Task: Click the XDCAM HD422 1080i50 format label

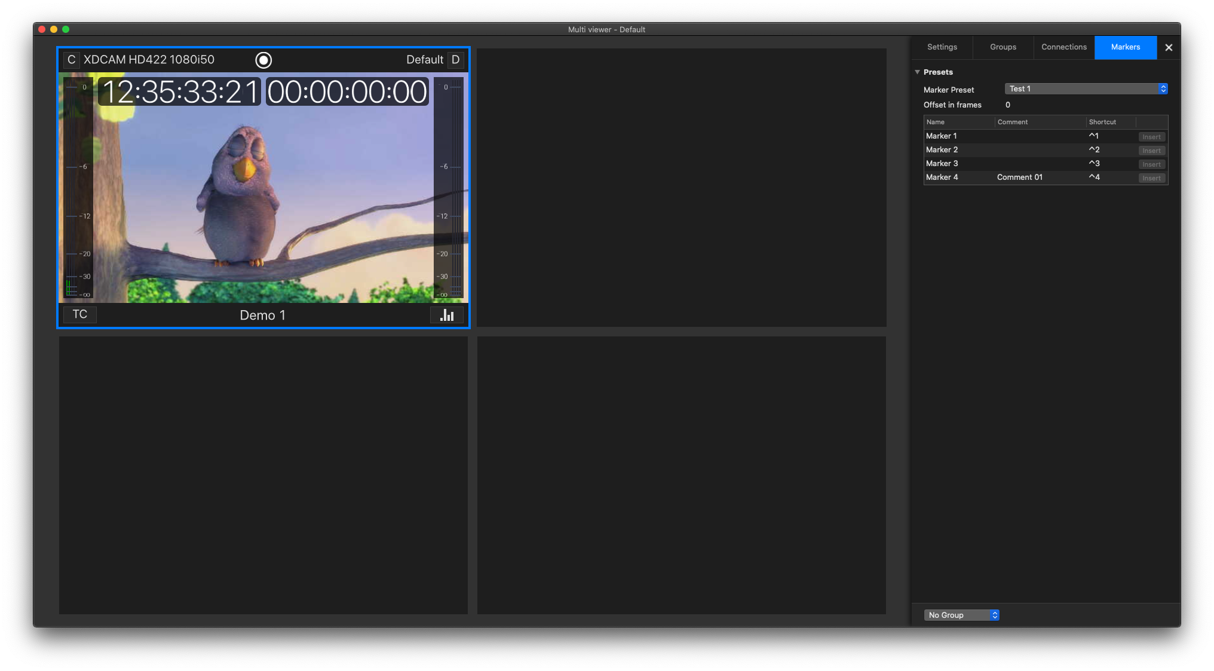Action: click(149, 60)
